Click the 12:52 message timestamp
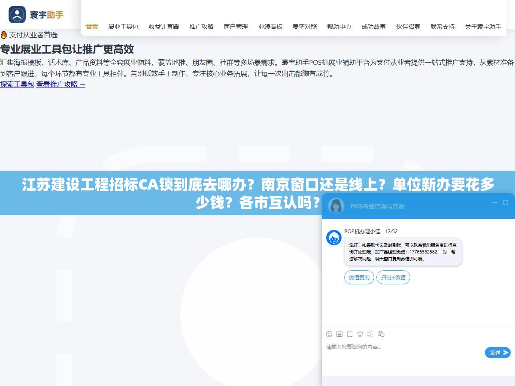Screen dimensions: 515x386 pos(391,232)
